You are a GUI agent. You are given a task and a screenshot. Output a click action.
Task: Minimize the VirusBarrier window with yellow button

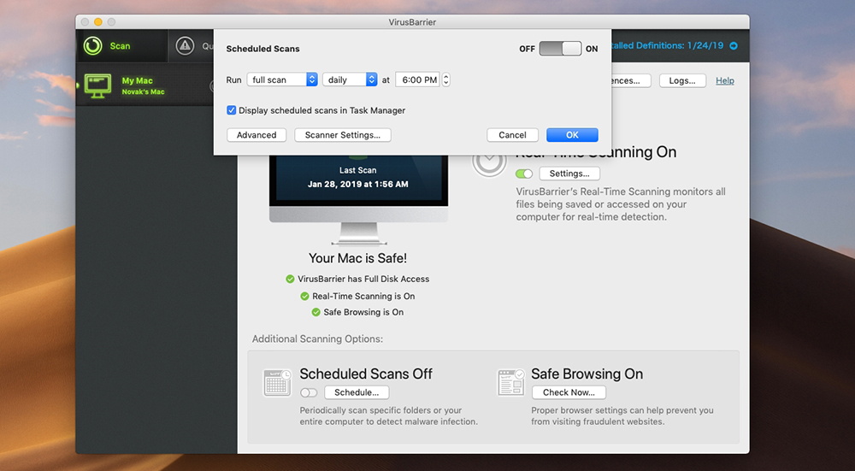click(x=98, y=22)
